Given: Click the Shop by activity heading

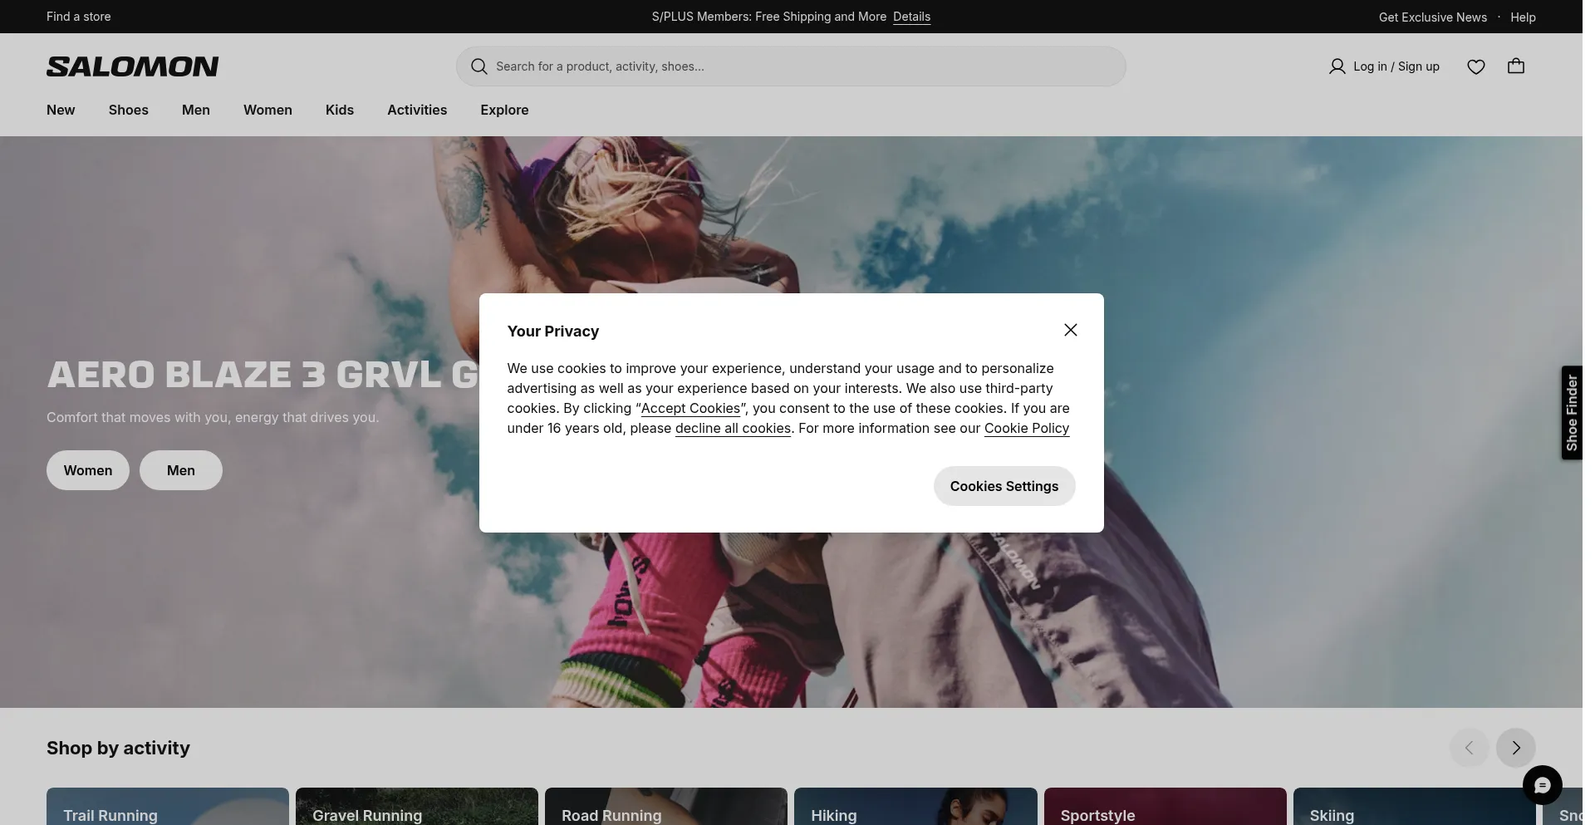Looking at the screenshot, I should pos(118,748).
